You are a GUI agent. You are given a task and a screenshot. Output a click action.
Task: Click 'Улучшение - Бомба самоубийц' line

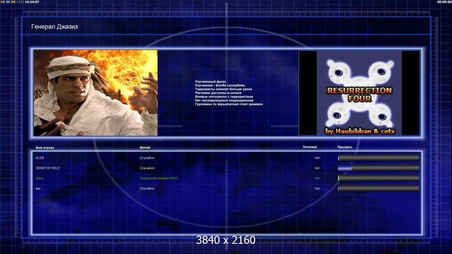pyautogui.click(x=220, y=86)
